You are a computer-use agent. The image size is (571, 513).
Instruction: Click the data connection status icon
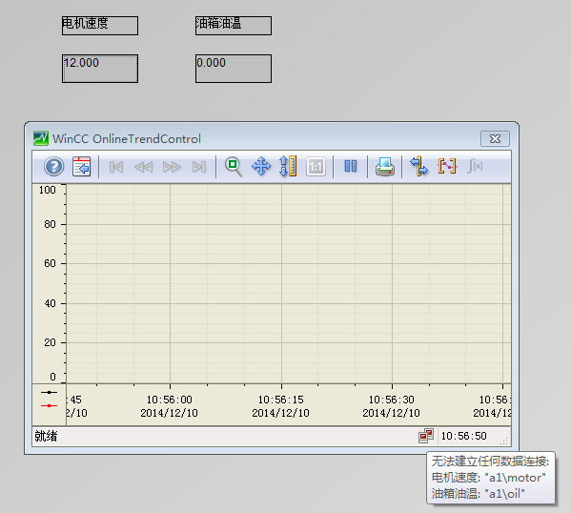coord(426,436)
